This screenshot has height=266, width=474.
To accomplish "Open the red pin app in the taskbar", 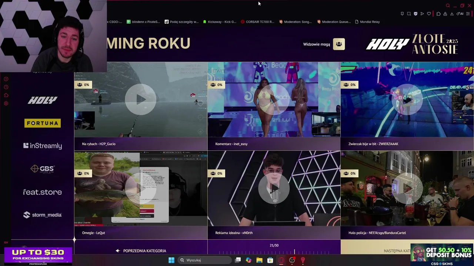I will (x=303, y=260).
